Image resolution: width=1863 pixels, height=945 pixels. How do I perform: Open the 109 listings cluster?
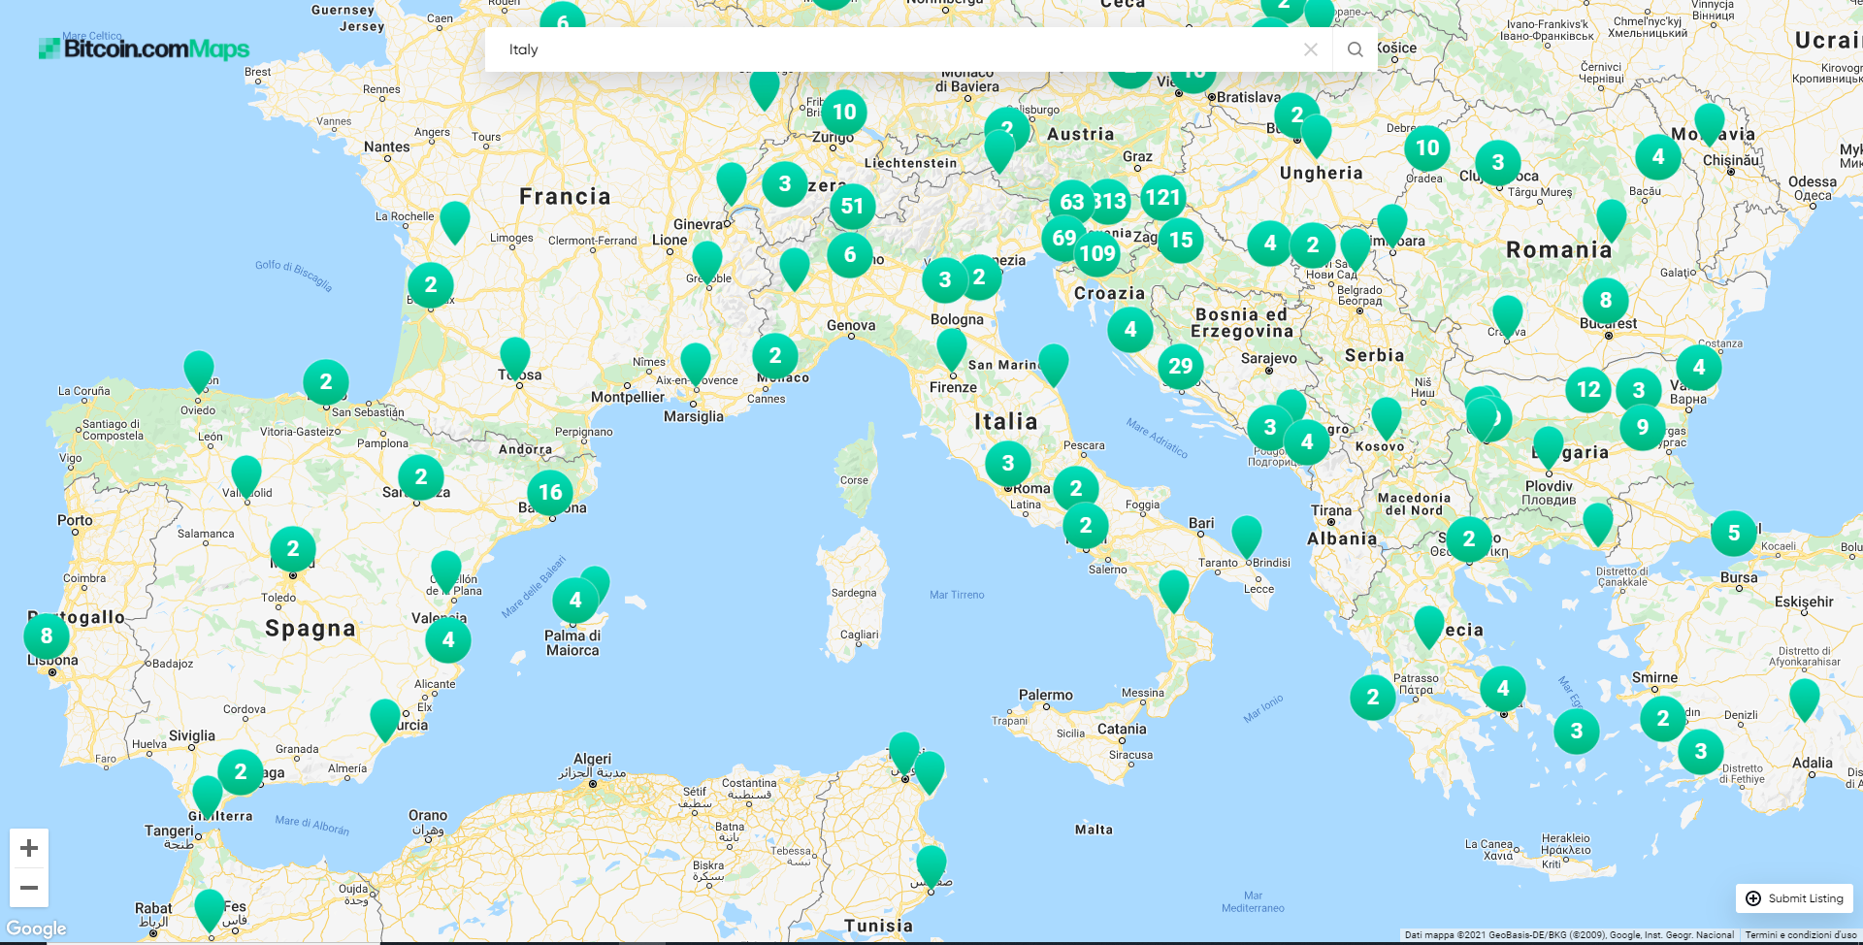pyautogui.click(x=1097, y=253)
